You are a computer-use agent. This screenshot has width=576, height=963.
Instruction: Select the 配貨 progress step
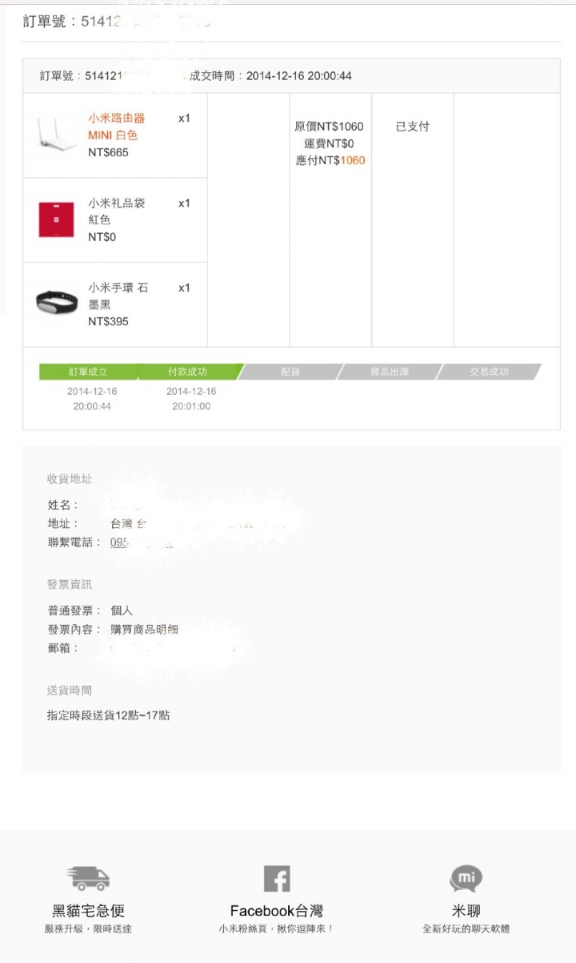click(290, 372)
